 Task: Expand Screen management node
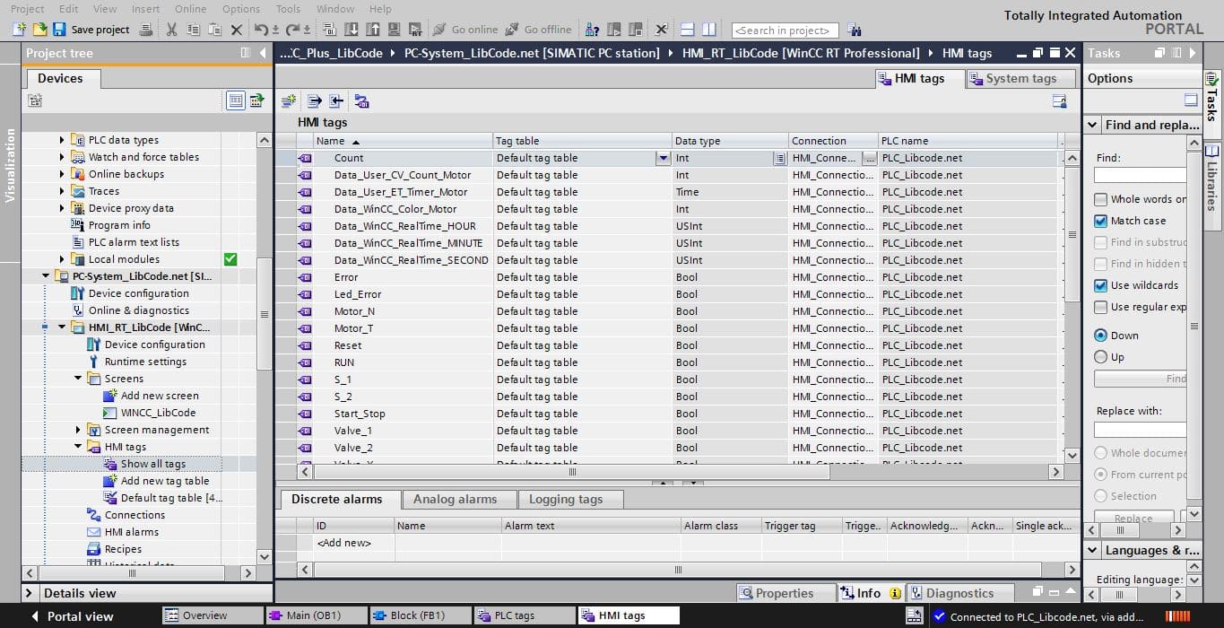pyautogui.click(x=78, y=430)
